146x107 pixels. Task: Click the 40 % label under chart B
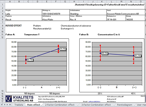133,94
